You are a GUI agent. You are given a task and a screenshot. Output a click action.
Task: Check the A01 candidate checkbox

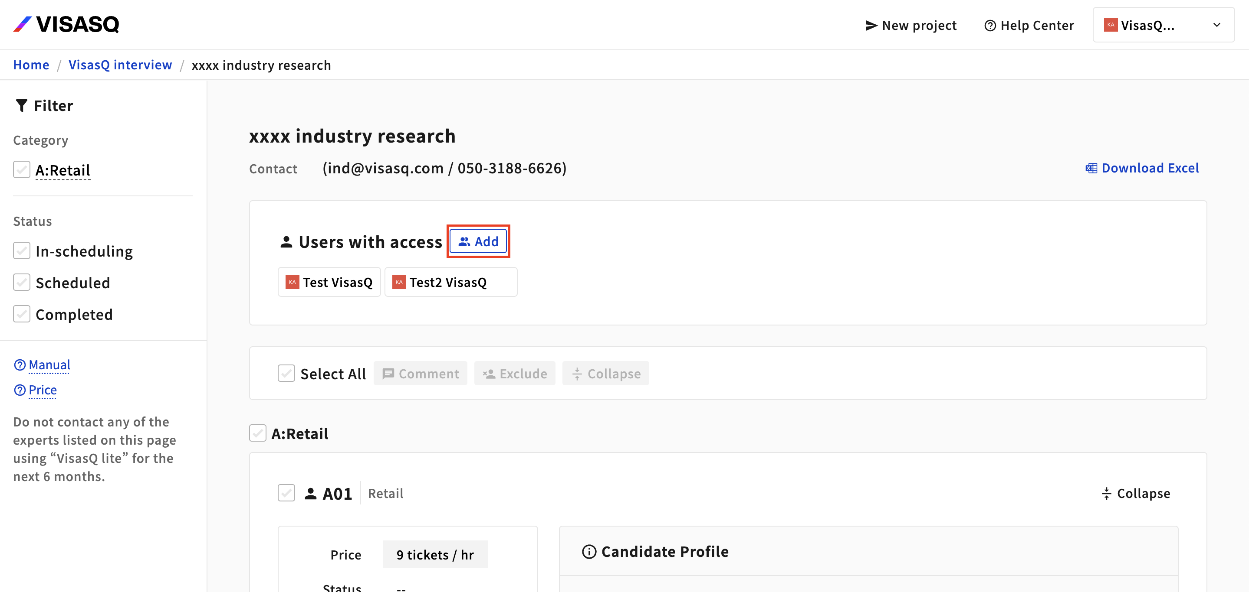286,493
